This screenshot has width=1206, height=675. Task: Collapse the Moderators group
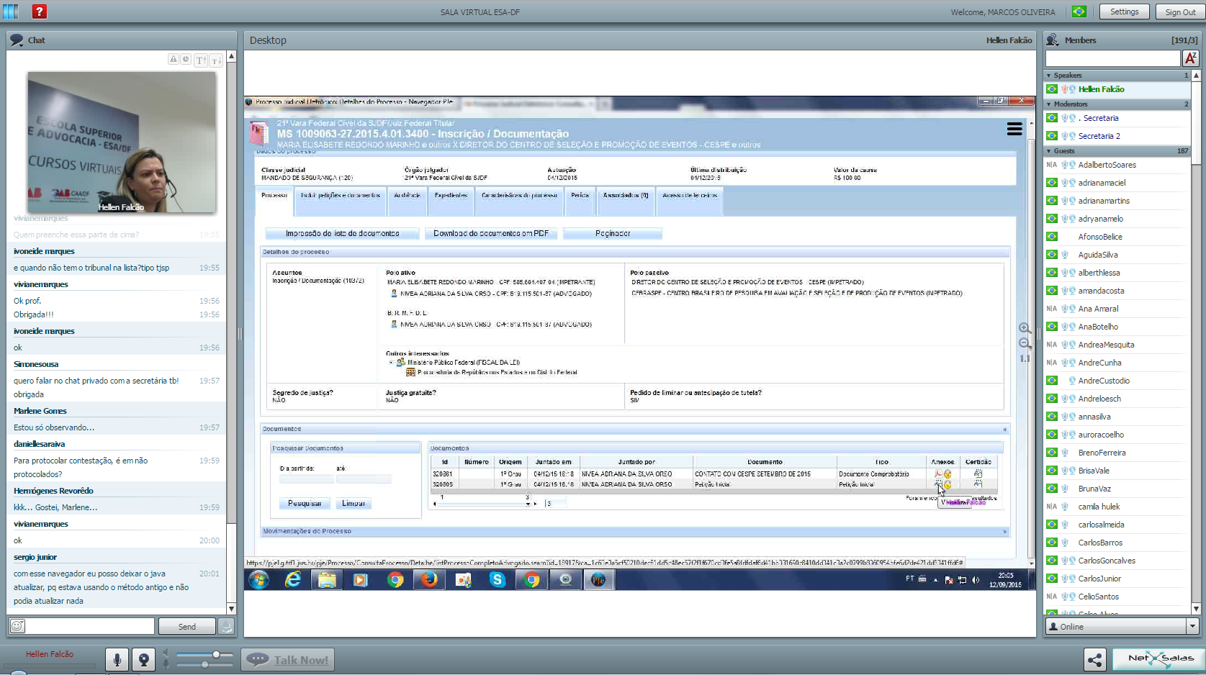1049,104
